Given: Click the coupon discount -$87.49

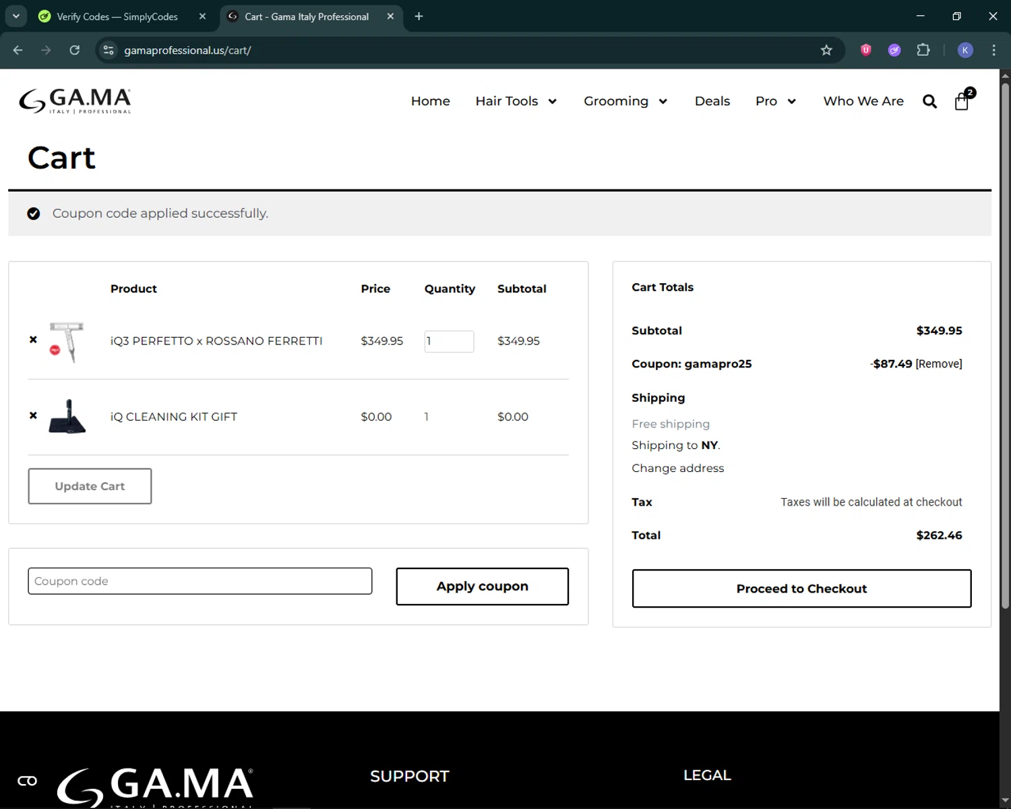Looking at the screenshot, I should 891,364.
